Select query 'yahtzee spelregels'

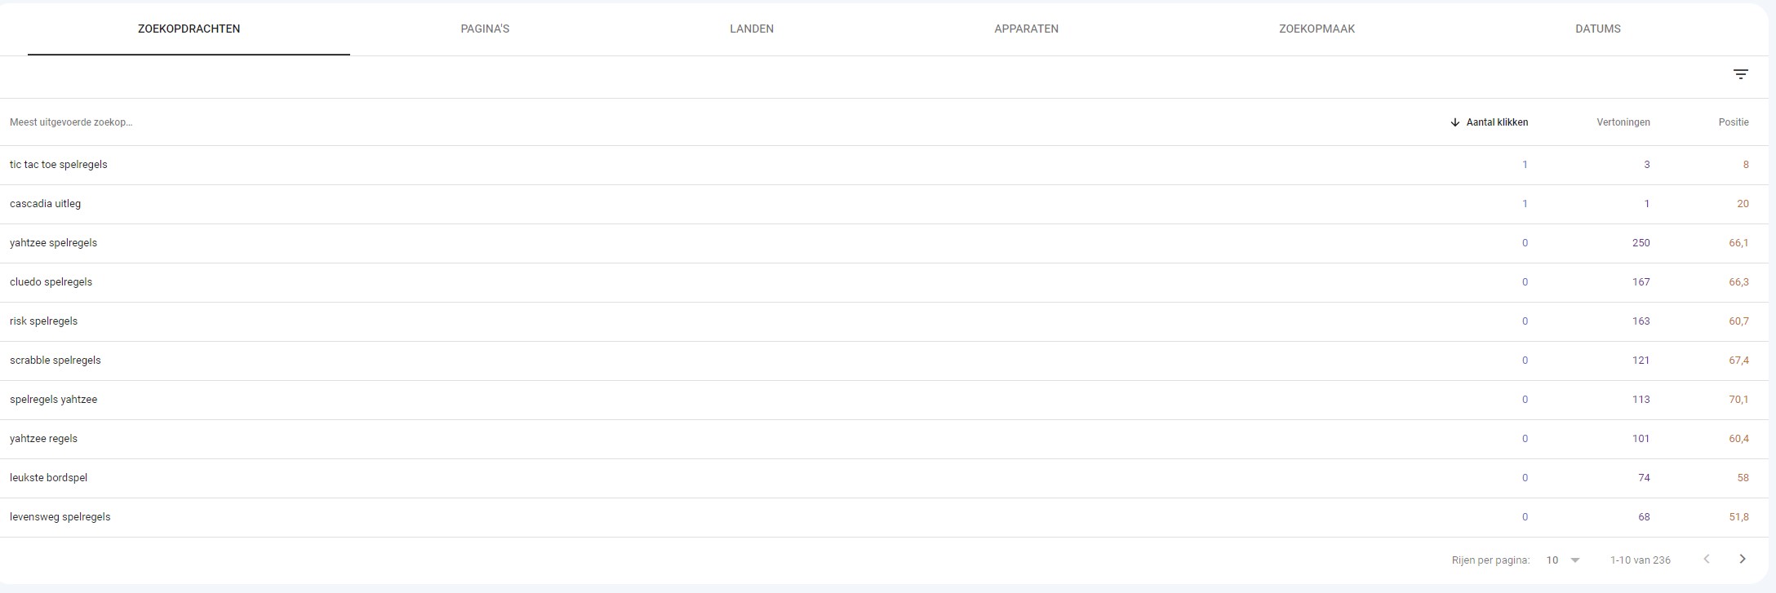[54, 243]
